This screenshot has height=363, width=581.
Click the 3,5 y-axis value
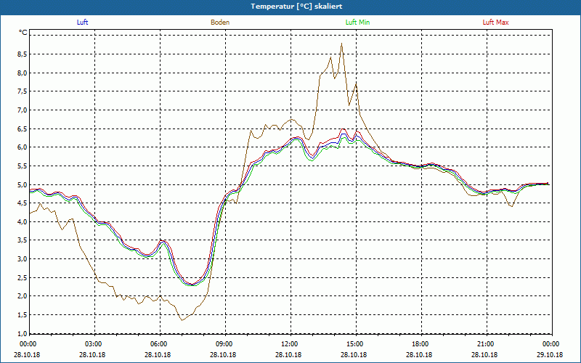[23, 240]
